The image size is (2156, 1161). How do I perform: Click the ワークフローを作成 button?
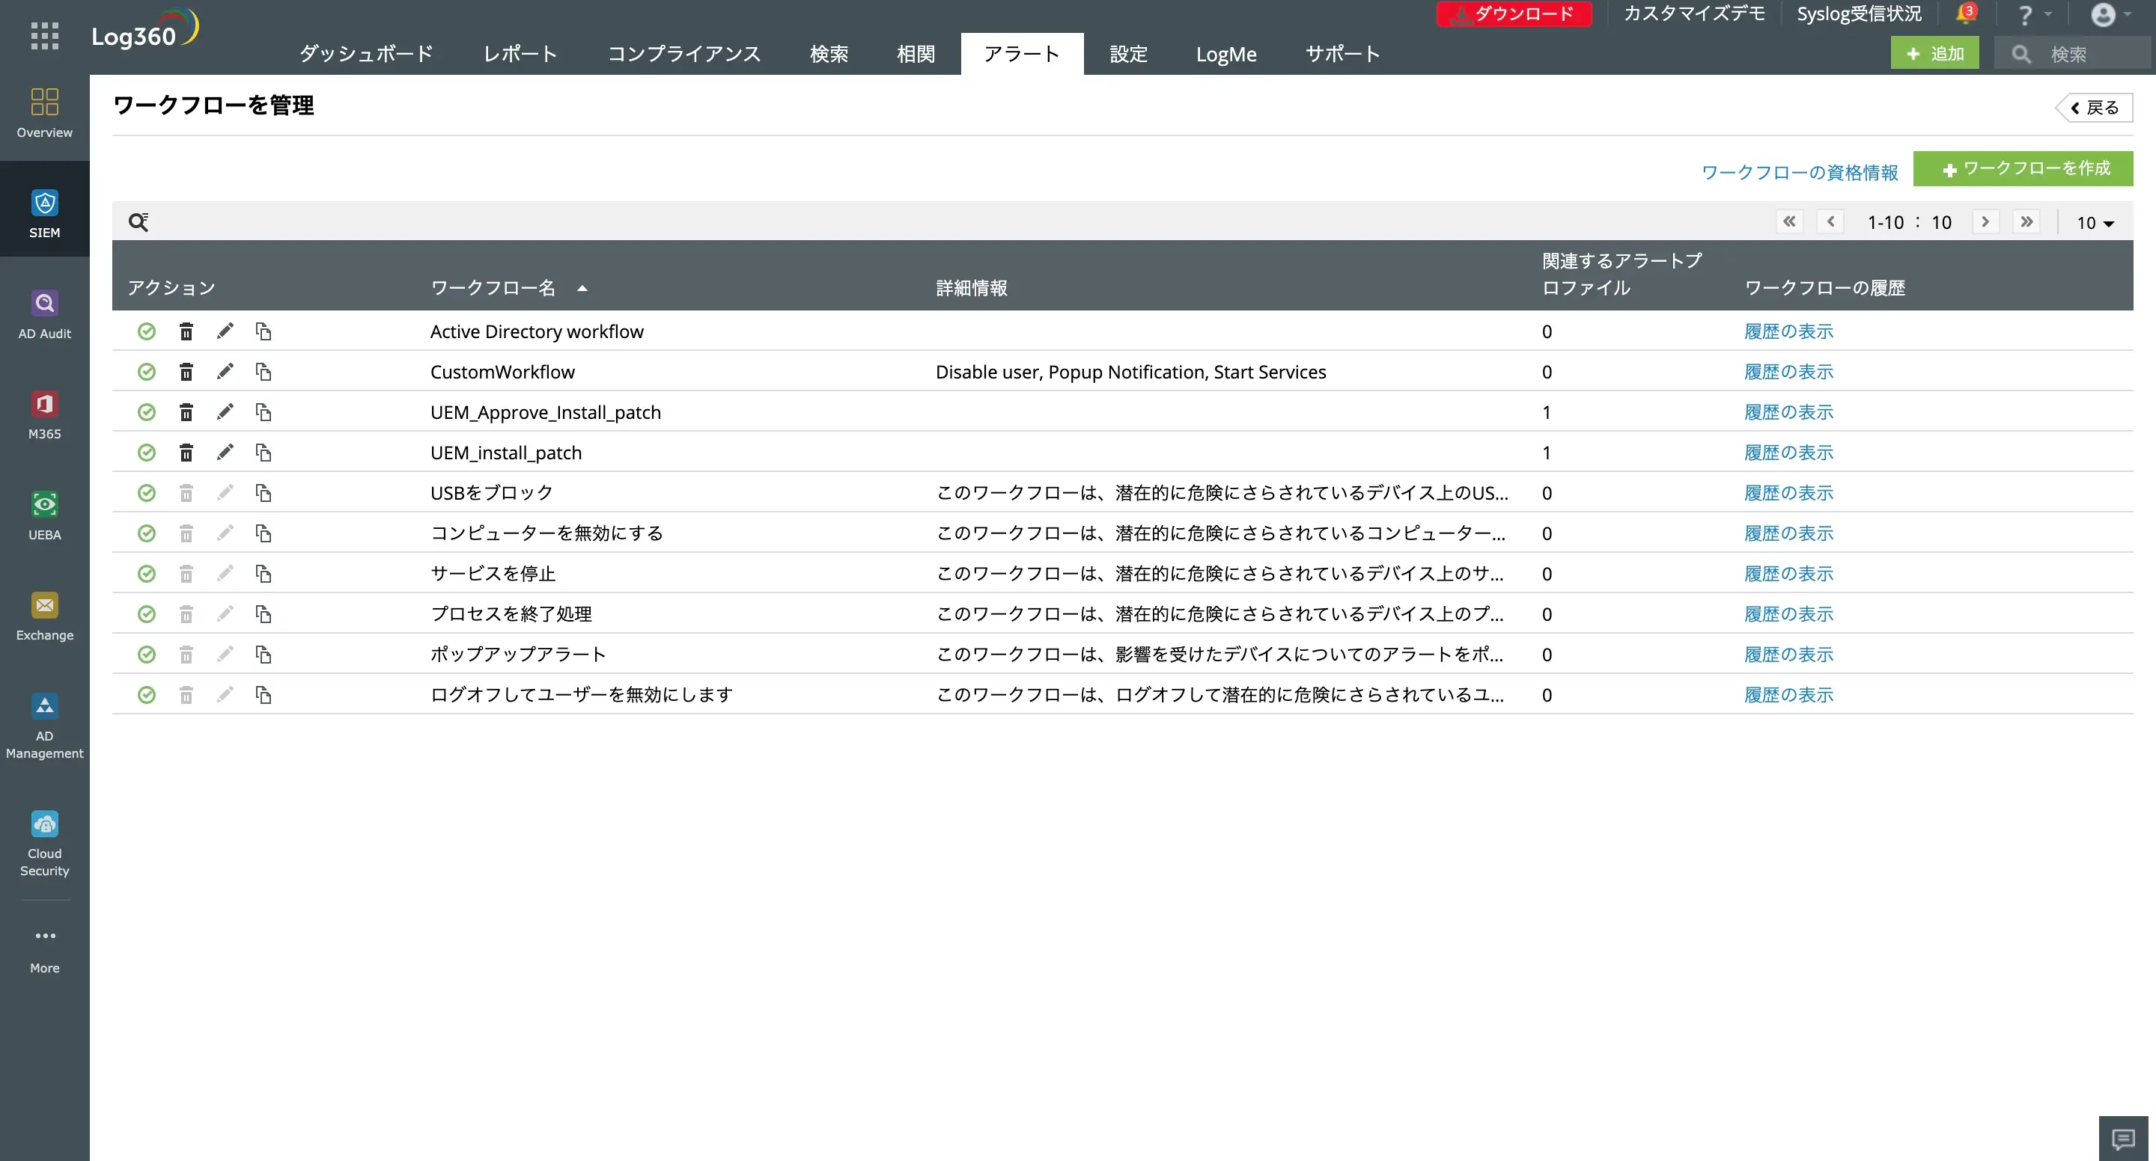(x=2022, y=168)
